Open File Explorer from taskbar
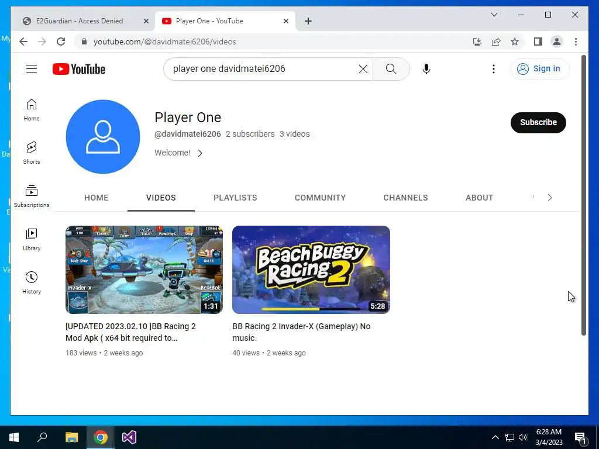Screen dimensions: 599x449 click(71, 437)
